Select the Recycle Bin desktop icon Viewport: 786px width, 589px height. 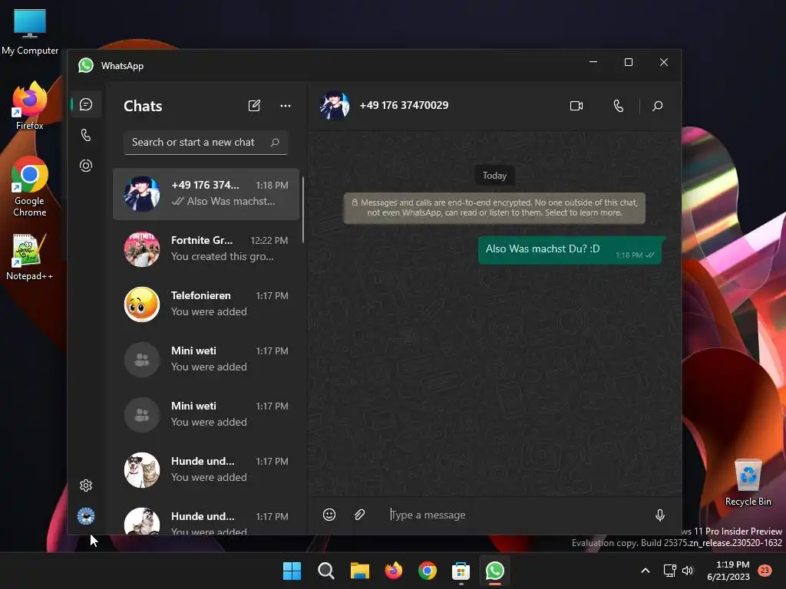tap(748, 482)
